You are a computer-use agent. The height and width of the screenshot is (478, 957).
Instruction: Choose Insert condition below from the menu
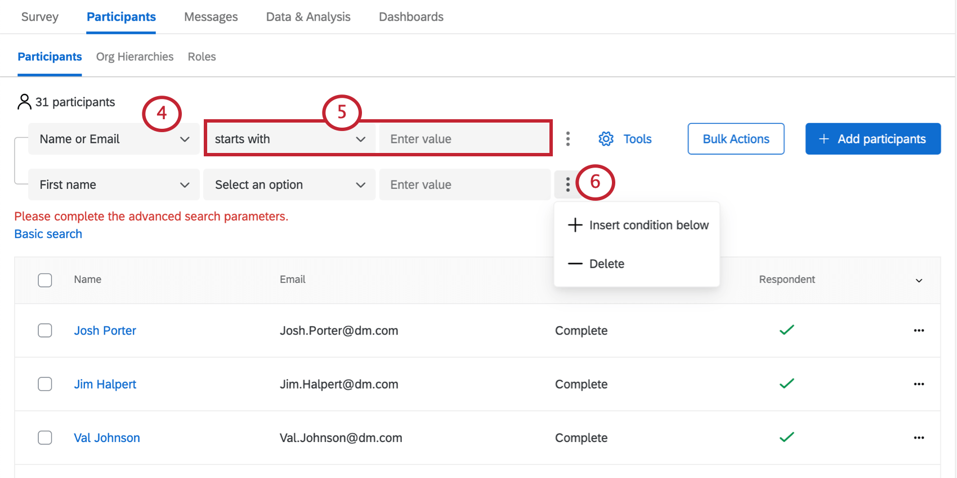[649, 225]
